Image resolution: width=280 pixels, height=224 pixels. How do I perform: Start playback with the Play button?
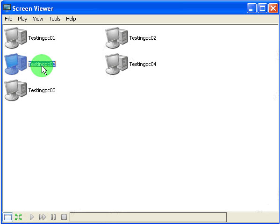click(x=32, y=217)
